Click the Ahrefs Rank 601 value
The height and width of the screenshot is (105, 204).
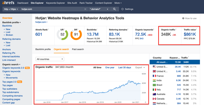point(39,34)
